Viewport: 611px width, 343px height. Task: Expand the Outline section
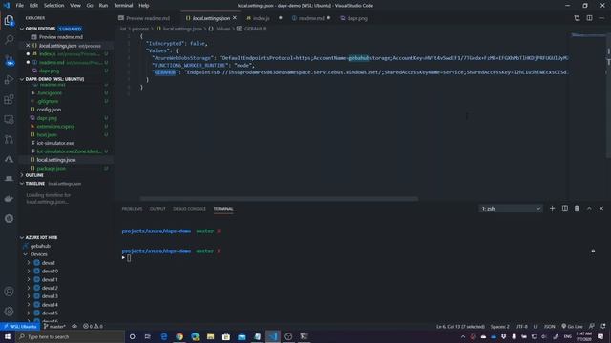point(22,175)
